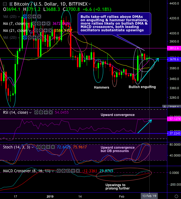Select the blue 37.2243 RSI level label
The image size is (181, 199).
click(174, 133)
